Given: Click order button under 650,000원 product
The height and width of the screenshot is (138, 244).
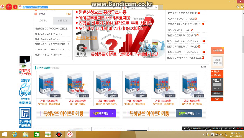Looking at the screenshot, I should (113, 95).
